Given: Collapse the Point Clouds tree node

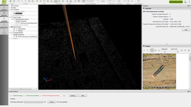Looking at the screenshot, I should 10,17.
